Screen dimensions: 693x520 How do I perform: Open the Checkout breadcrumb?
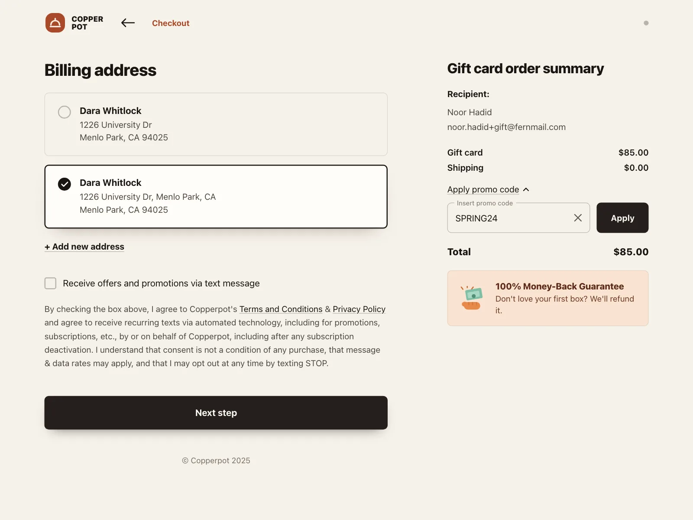(171, 23)
